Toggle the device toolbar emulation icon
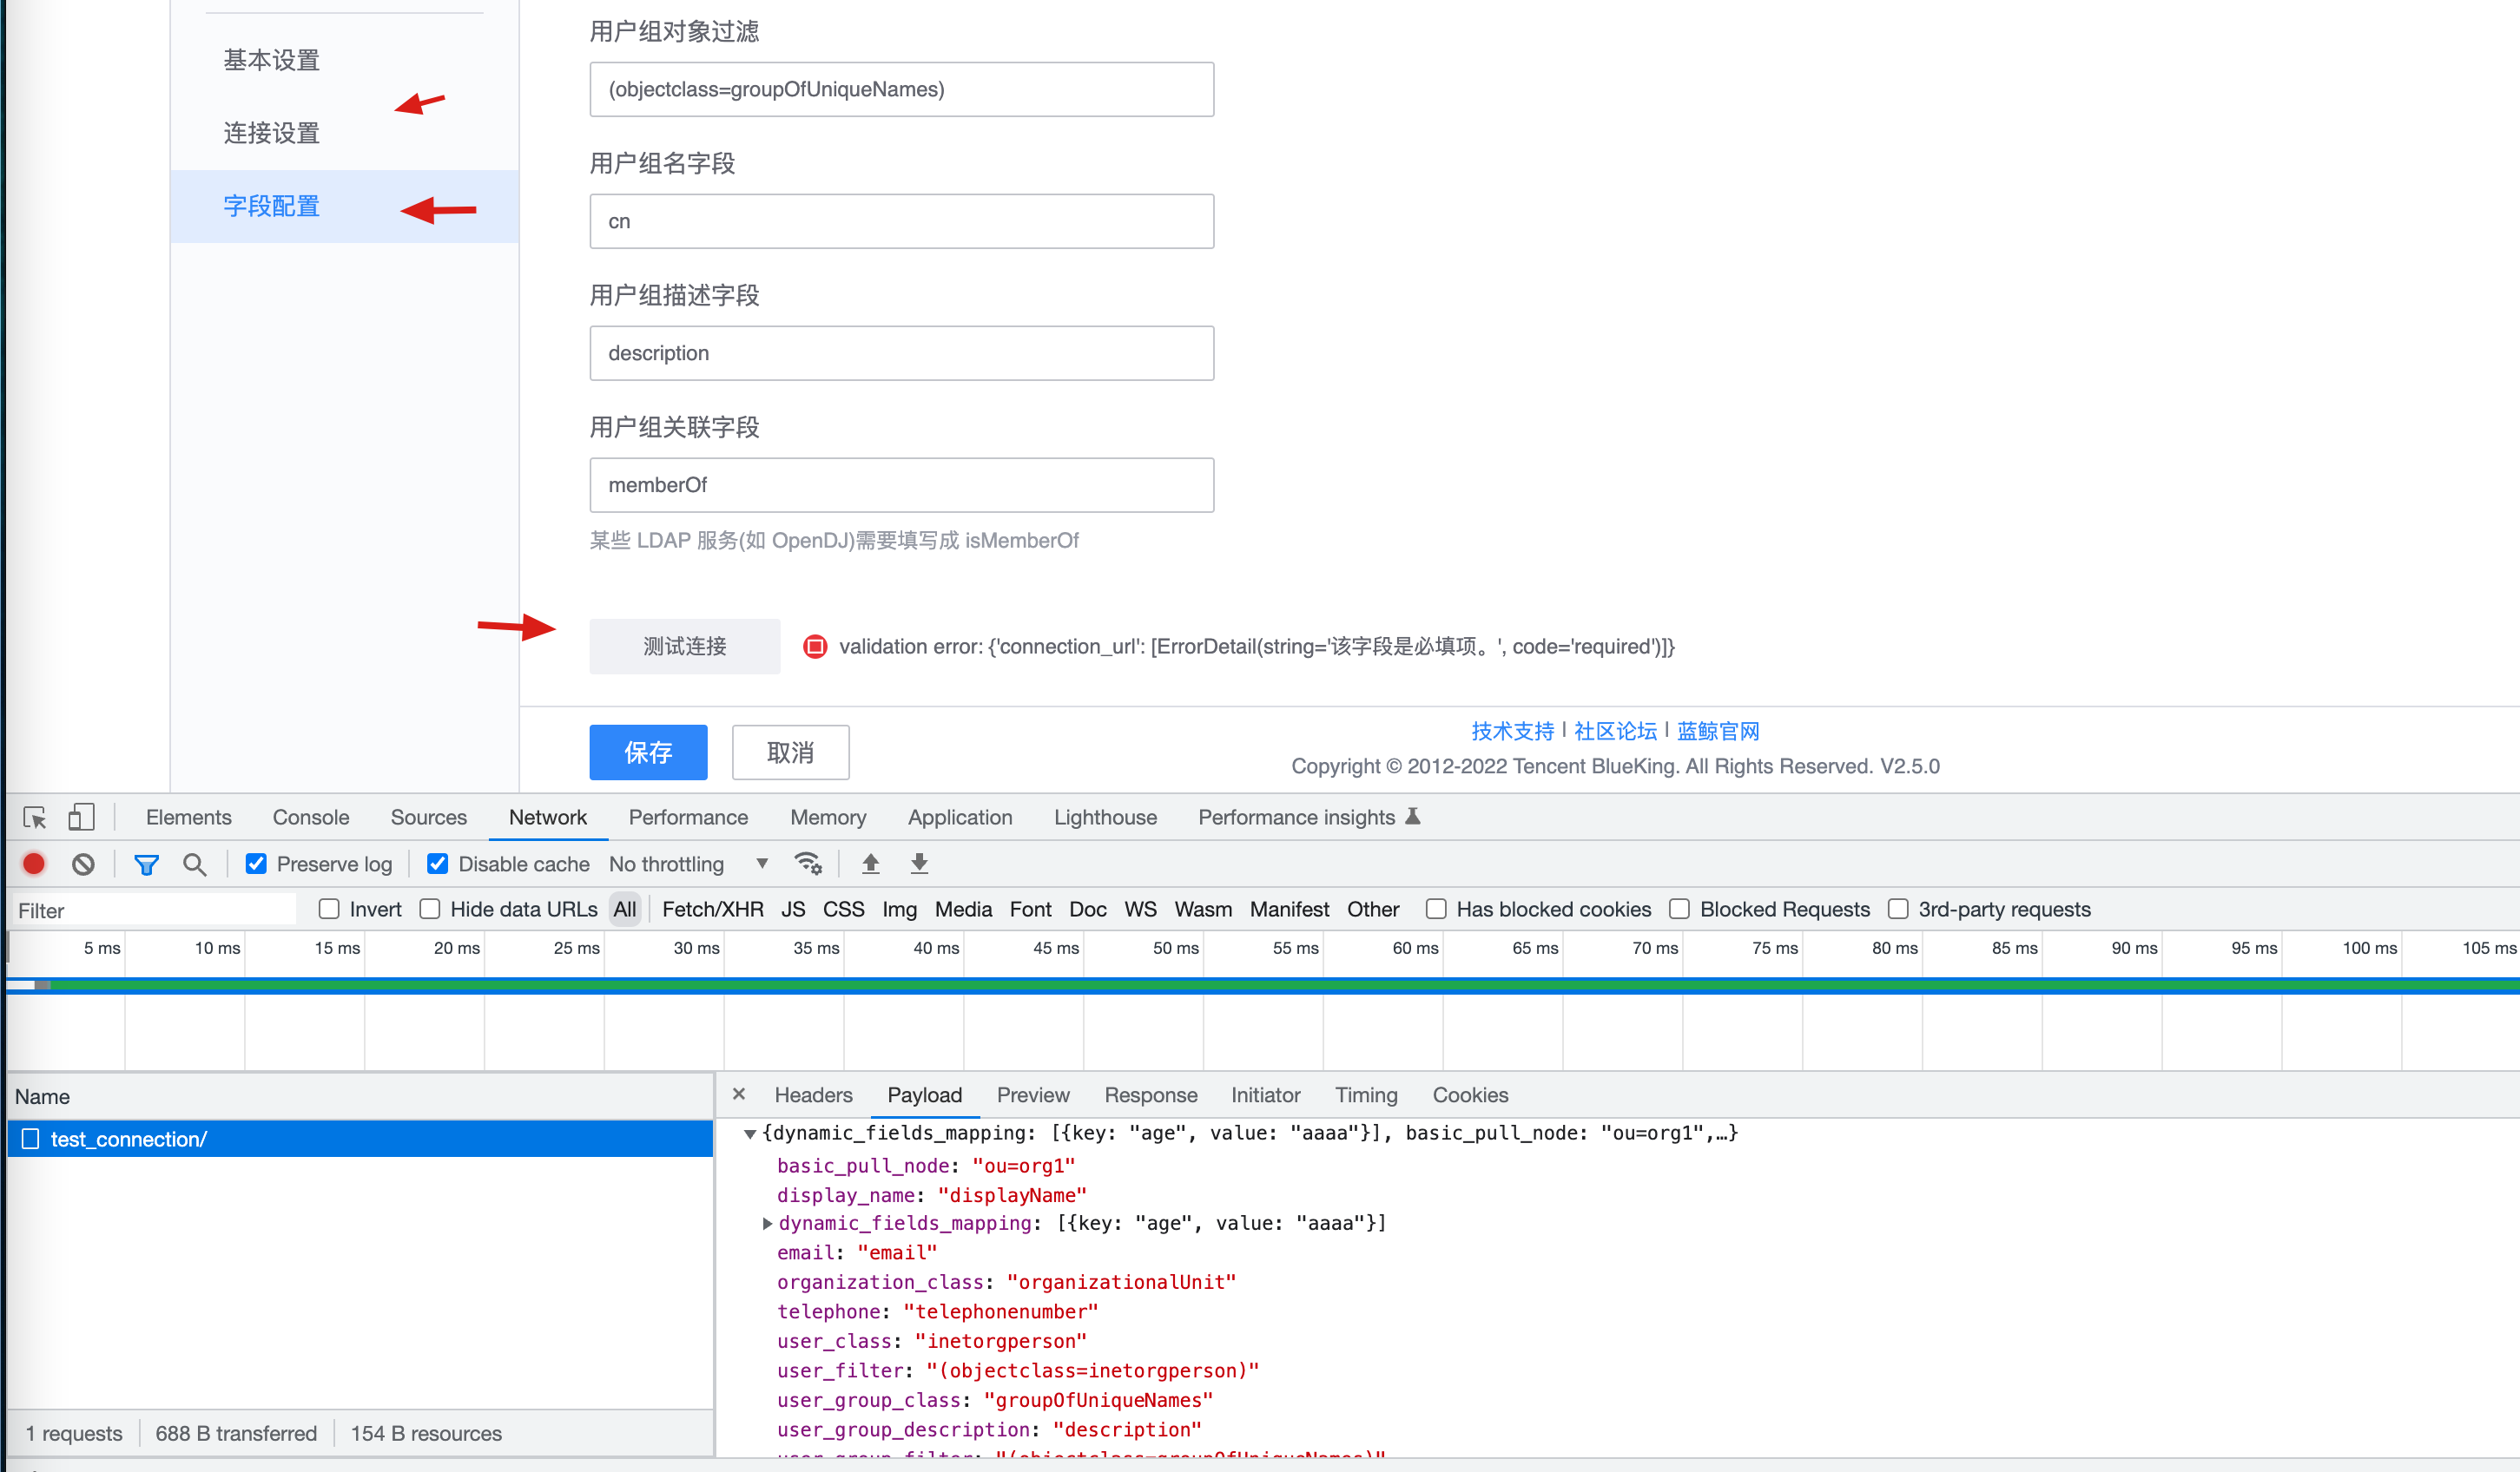Screen dimensions: 2520x1472 coord(81,817)
